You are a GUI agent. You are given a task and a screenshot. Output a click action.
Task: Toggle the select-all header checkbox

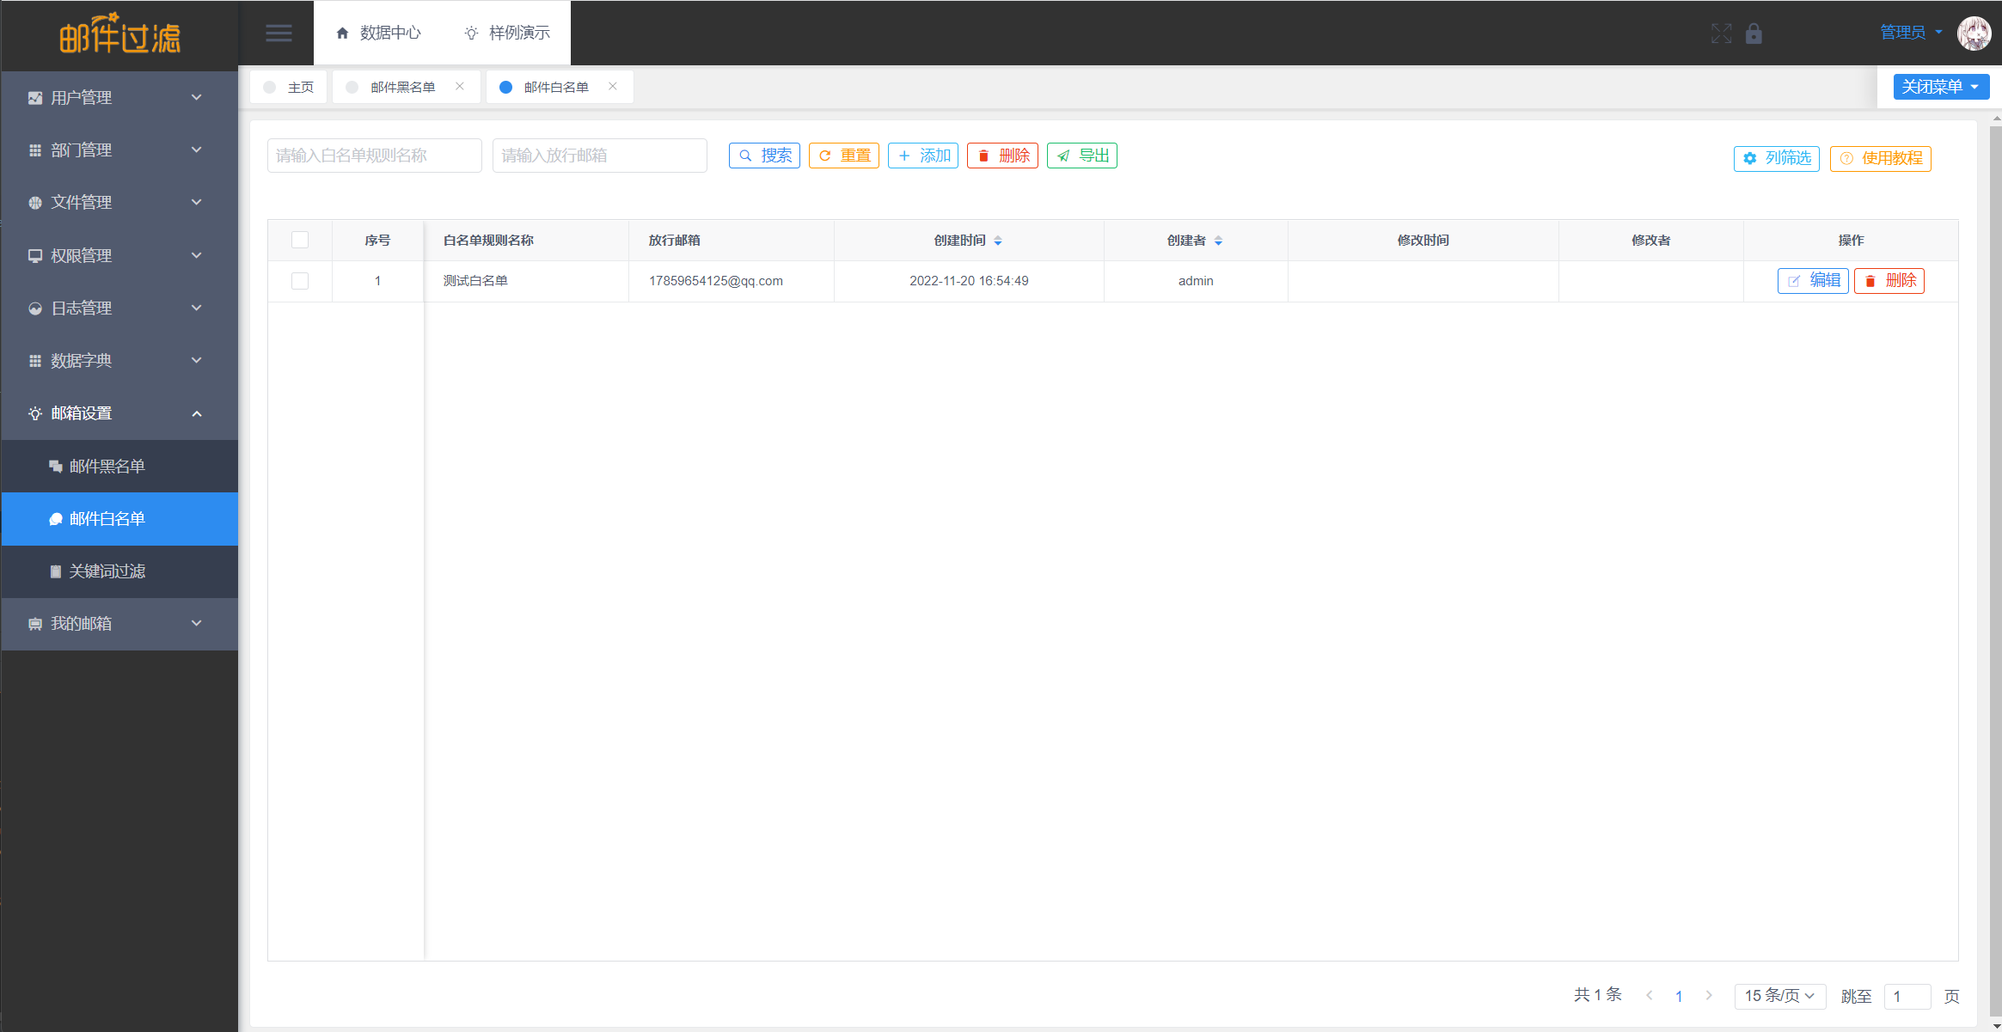300,240
